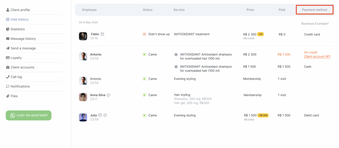
Task: Open Message history
Action: tap(23, 39)
